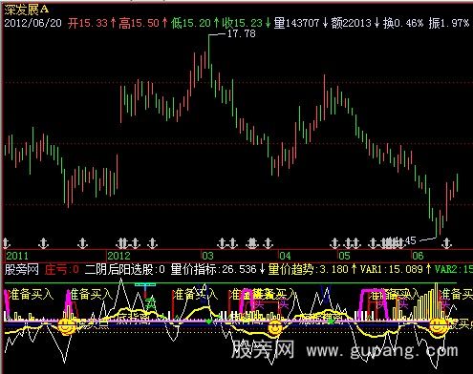
Task: Click the leftmost smiley face buy signal
Action: (x=67, y=326)
